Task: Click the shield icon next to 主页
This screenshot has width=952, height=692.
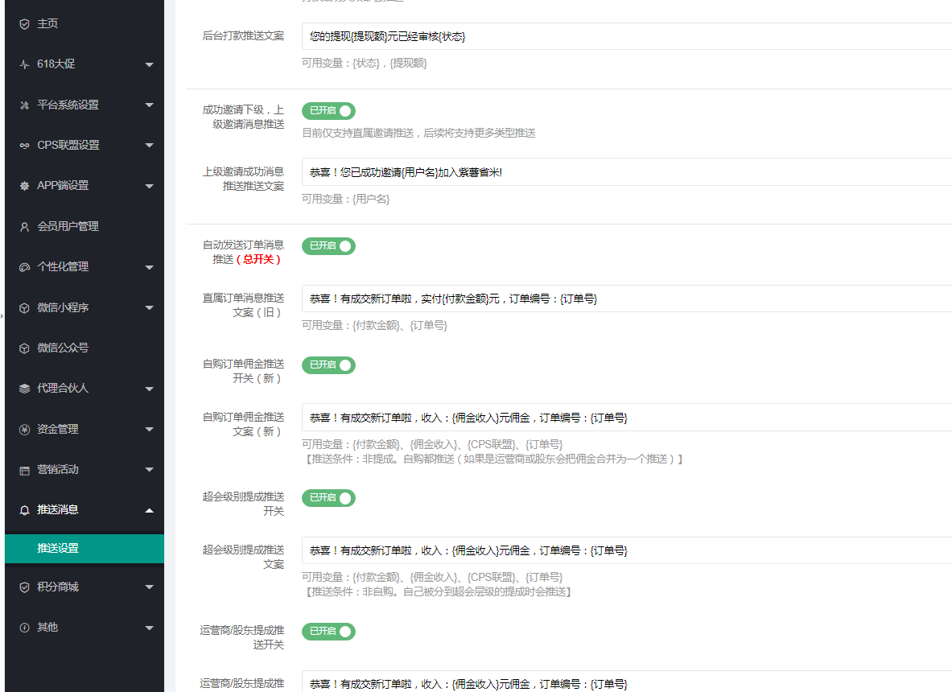Action: click(x=24, y=23)
